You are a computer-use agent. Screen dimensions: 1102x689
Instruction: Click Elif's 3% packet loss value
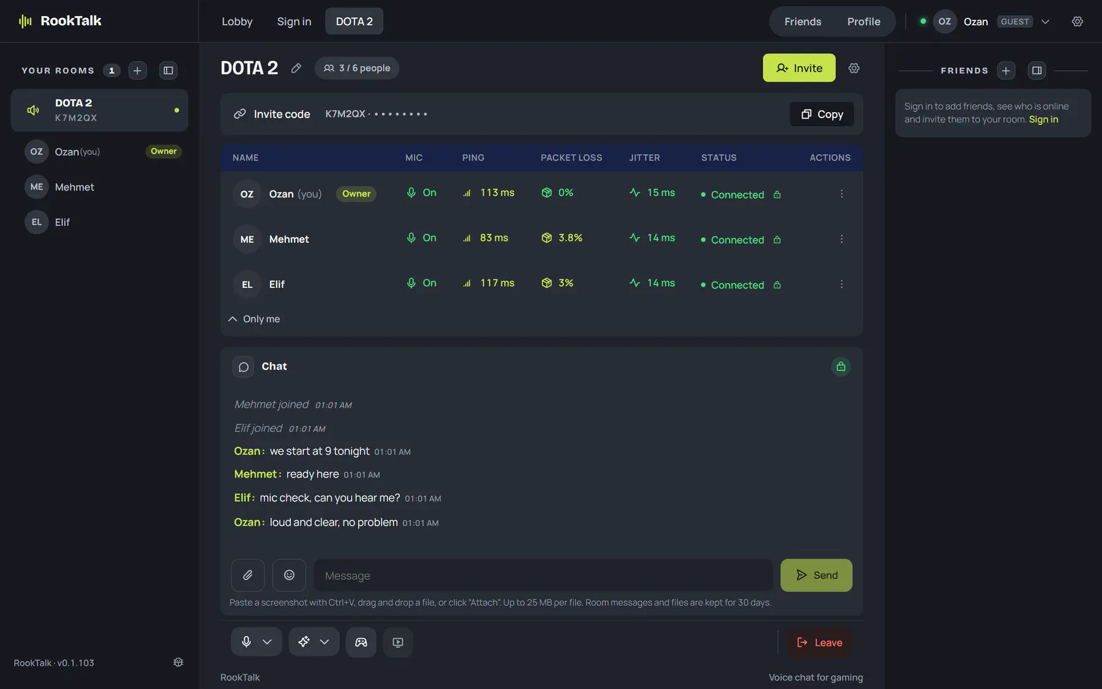tap(566, 283)
